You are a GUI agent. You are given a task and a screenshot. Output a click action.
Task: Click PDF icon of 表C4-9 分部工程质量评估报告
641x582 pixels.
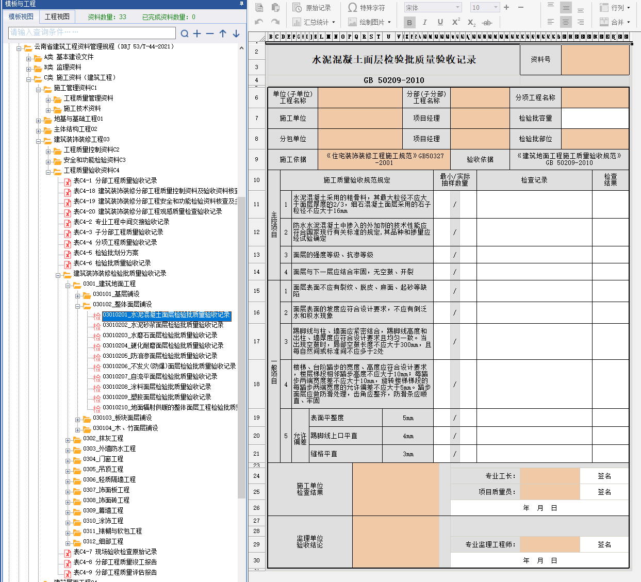(x=68, y=573)
